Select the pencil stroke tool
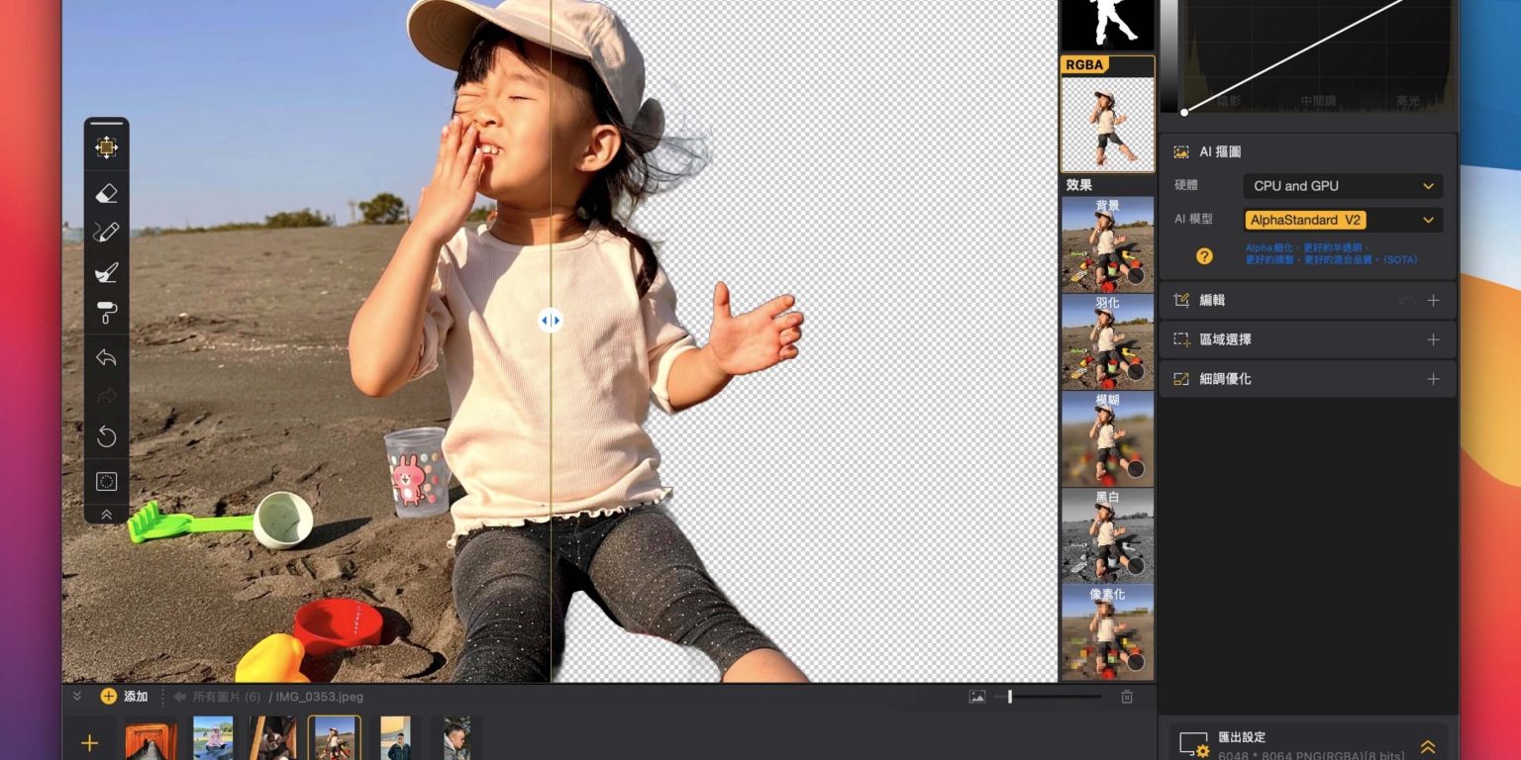1521x760 pixels. [106, 233]
